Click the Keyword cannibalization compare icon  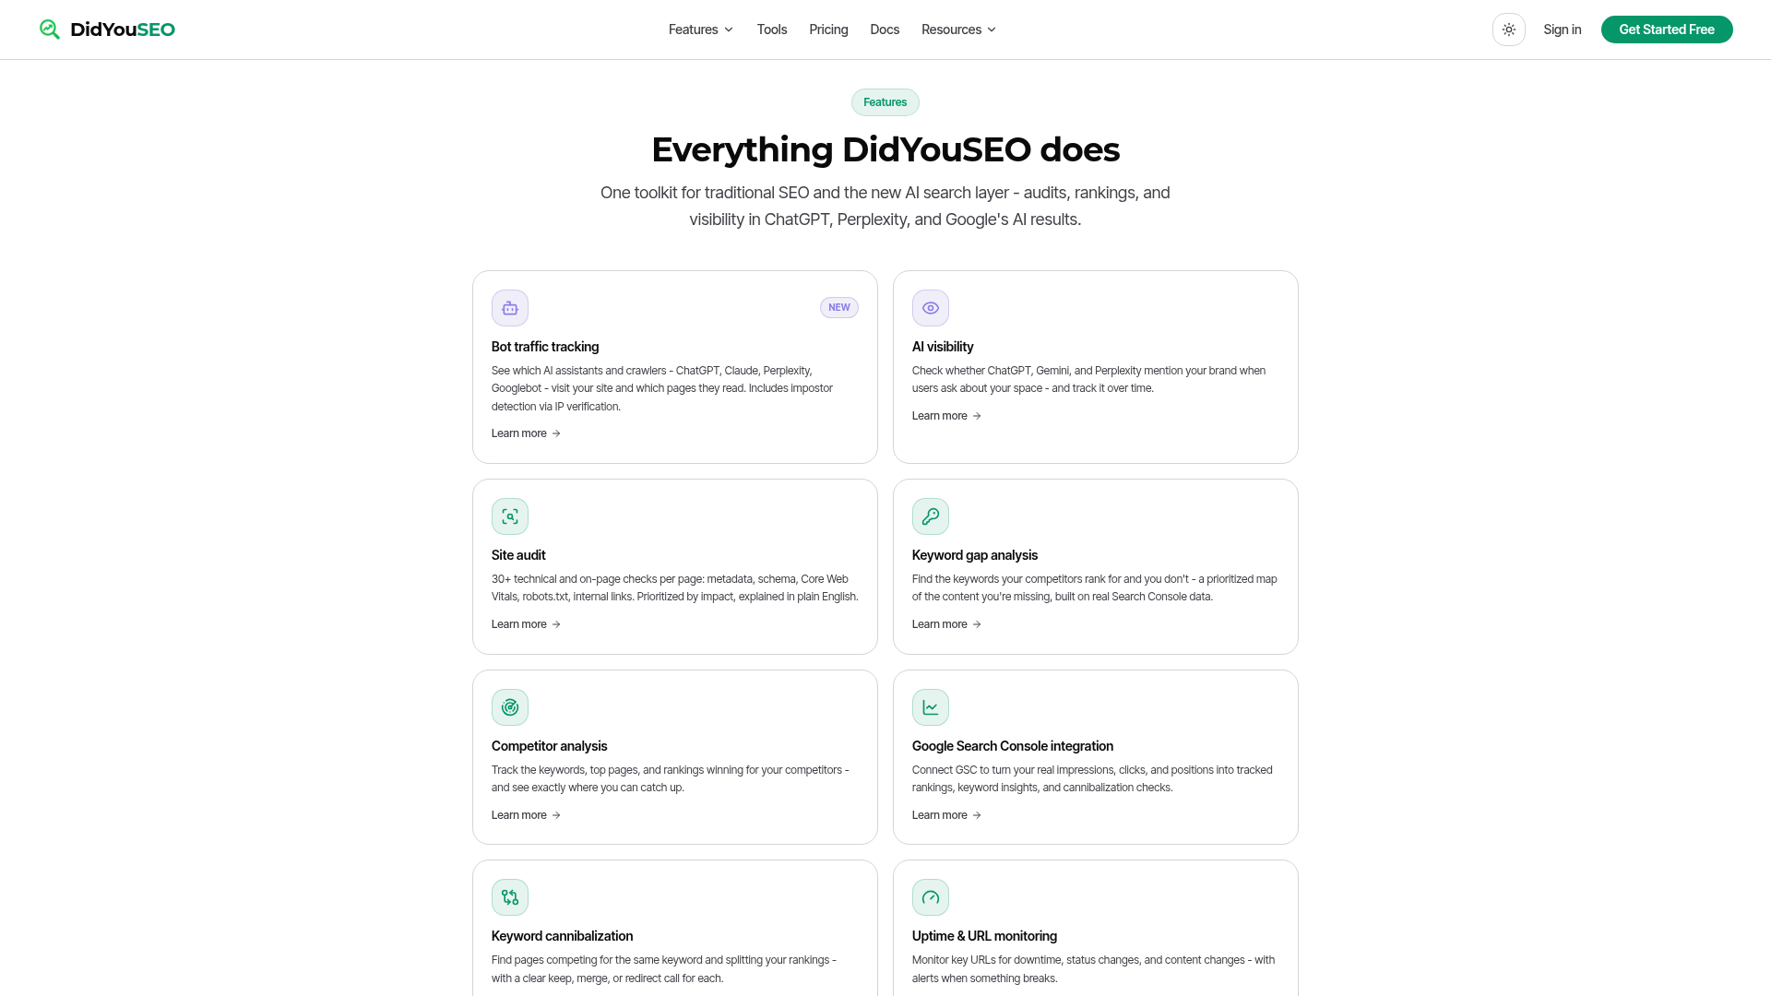[510, 897]
